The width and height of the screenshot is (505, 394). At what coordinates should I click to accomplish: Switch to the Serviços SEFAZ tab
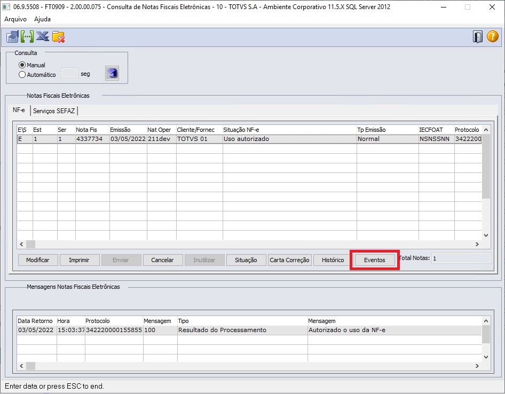pyautogui.click(x=54, y=111)
